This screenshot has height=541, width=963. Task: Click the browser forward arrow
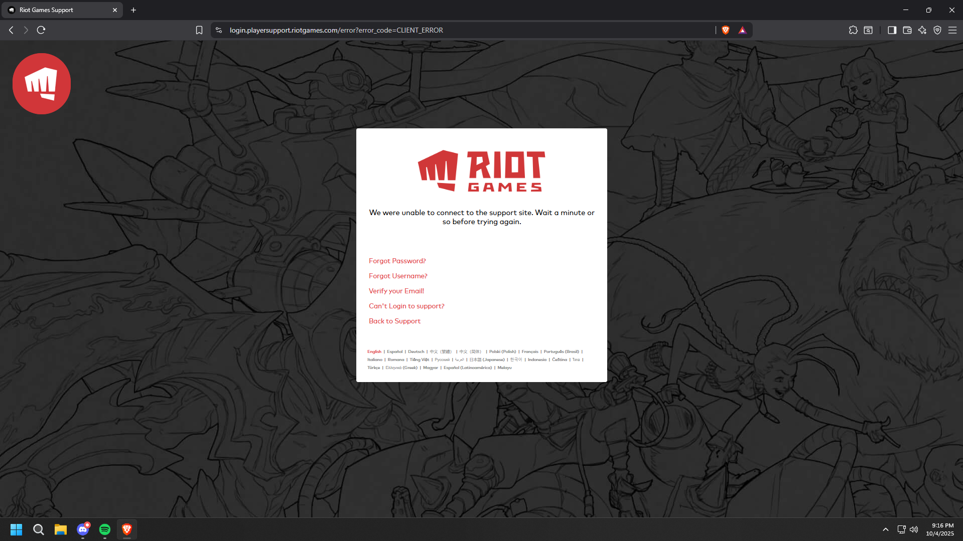tap(26, 30)
